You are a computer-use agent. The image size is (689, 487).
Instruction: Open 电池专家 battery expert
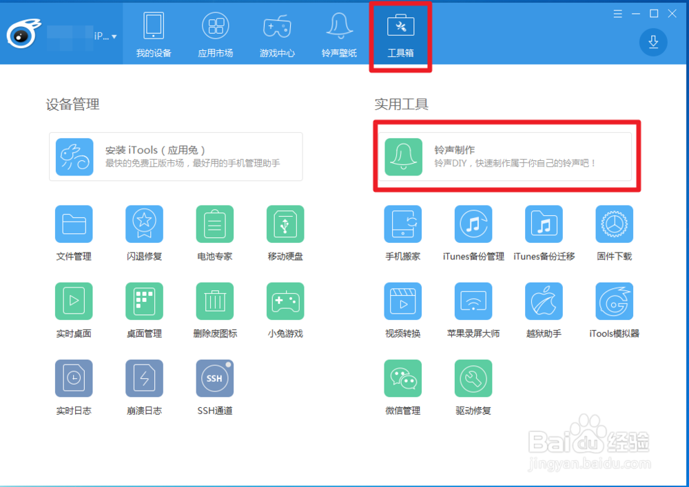point(215,224)
